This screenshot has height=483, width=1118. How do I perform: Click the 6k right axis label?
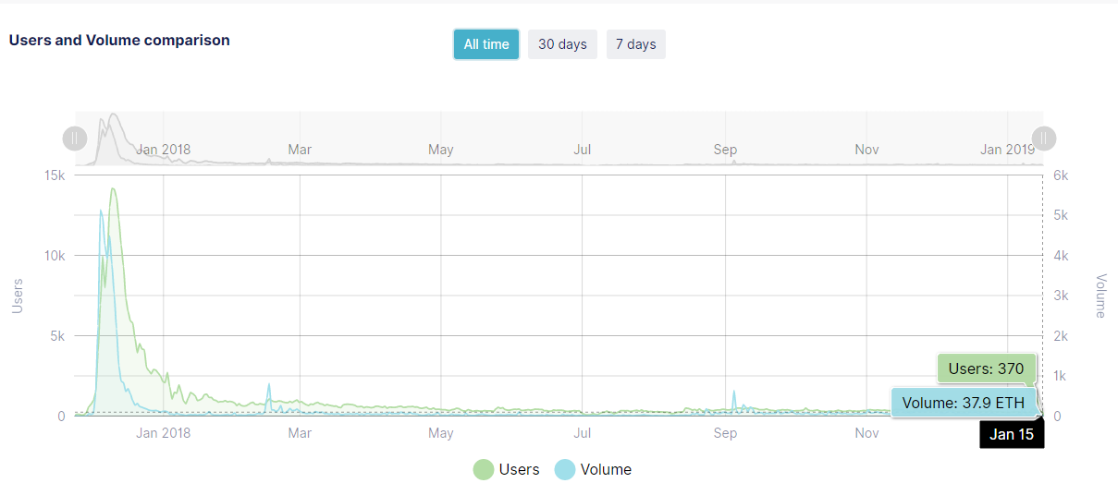coord(1060,175)
